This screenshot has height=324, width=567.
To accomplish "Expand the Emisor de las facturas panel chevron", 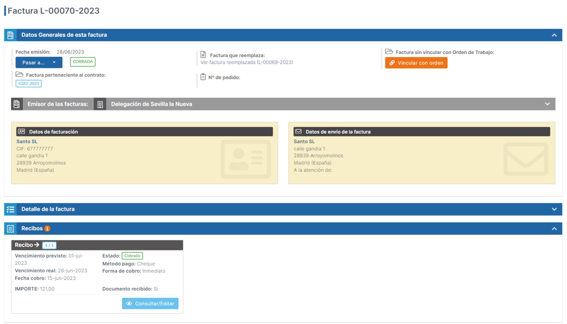I will (547, 104).
